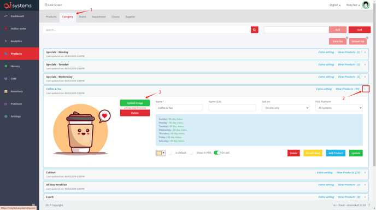Open the category color swatch picker
376x210 pixels.
tap(161, 153)
